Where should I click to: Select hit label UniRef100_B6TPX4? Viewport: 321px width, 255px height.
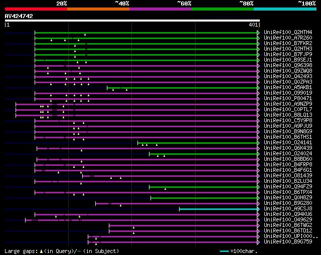tap(288, 192)
